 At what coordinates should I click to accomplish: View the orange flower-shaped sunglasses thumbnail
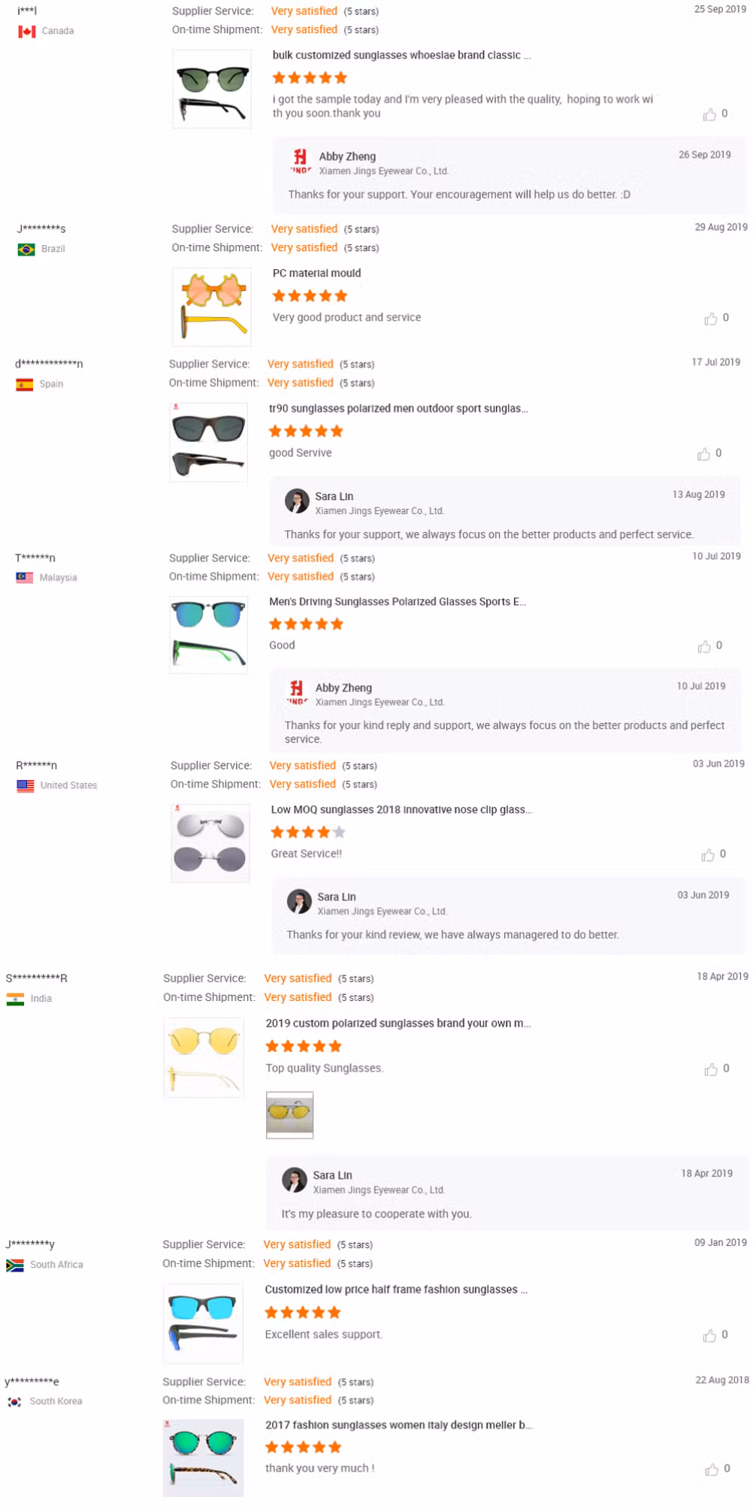(x=213, y=307)
